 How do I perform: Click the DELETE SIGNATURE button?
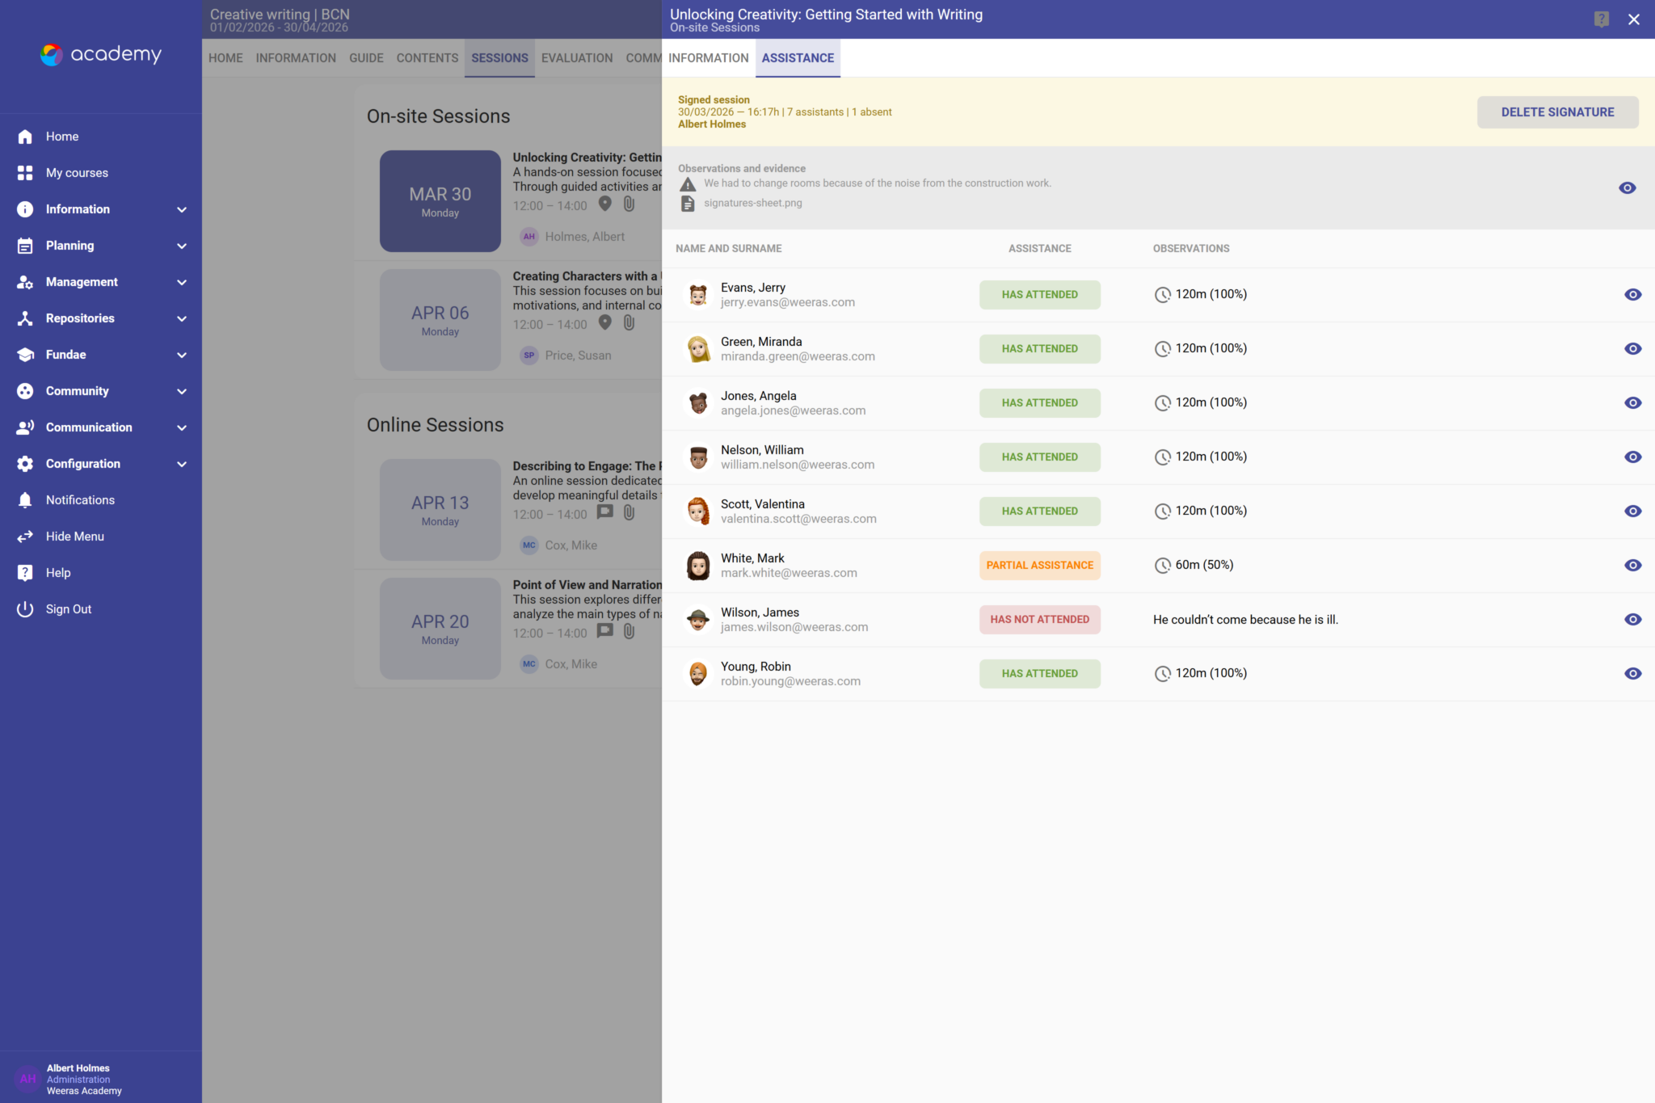(1557, 112)
